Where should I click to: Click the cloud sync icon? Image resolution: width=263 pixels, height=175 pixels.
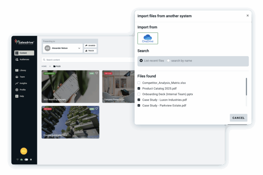click(x=22, y=160)
